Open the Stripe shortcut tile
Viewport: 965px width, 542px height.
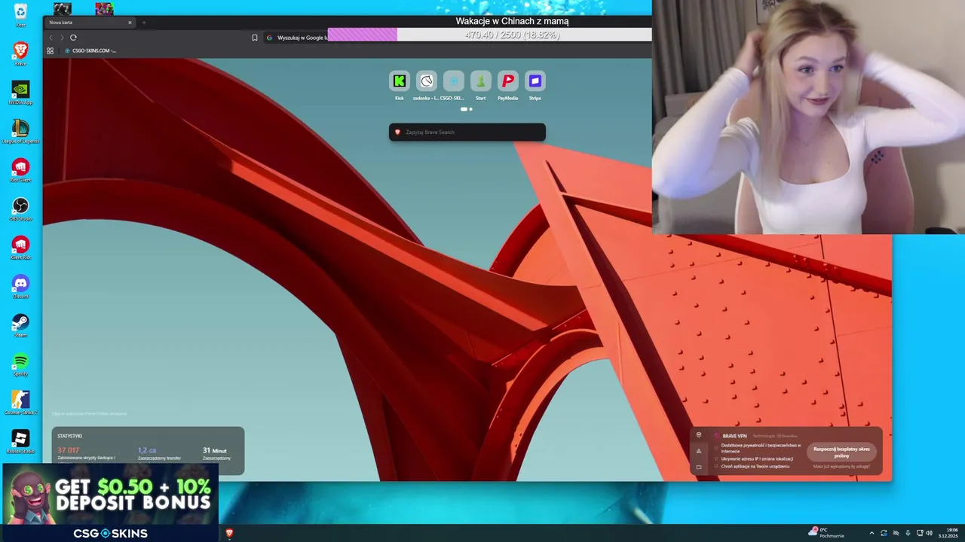pos(535,81)
